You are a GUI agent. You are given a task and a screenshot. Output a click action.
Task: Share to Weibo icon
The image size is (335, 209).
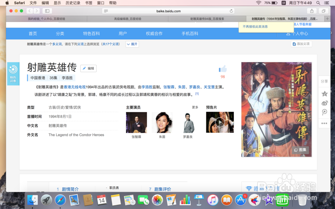click(325, 103)
